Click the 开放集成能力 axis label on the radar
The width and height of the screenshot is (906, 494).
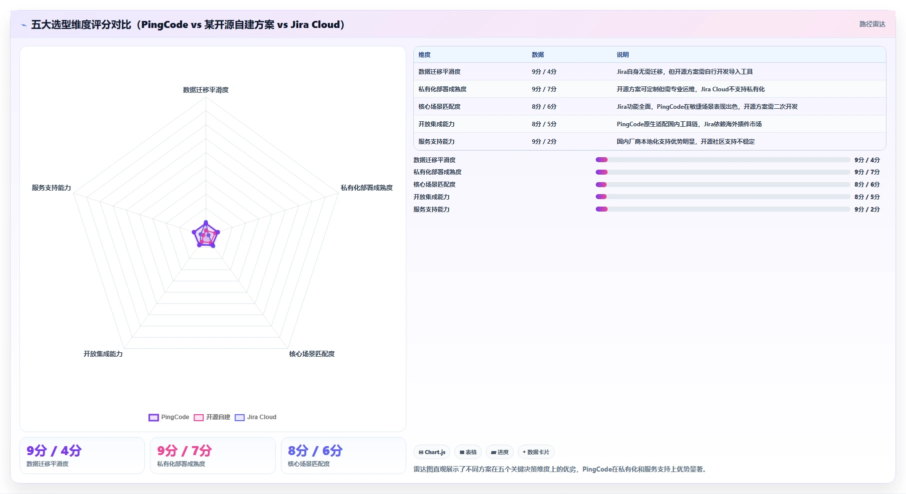[x=103, y=354]
